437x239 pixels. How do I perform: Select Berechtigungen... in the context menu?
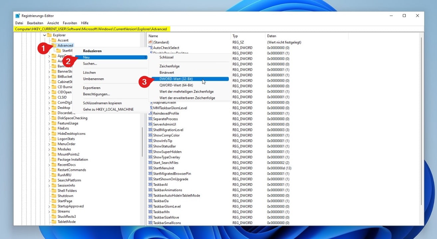click(x=96, y=94)
